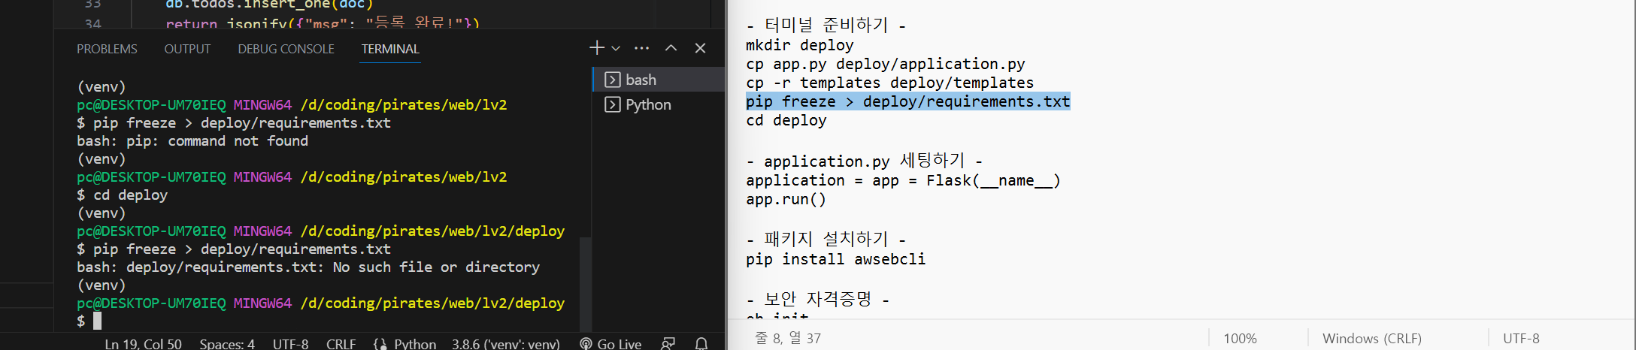Click the '- 터미널 준비하기 -' heading

click(826, 25)
